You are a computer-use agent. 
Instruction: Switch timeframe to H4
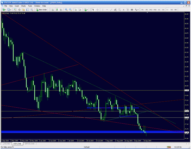(163, 10)
